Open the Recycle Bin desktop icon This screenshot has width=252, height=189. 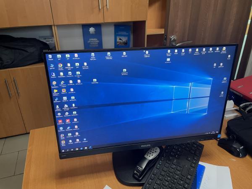(50, 56)
